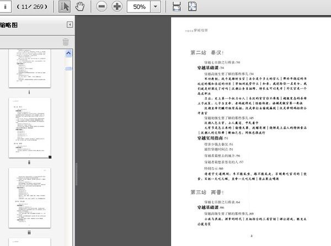Activate the hand pan tool
331x246 pixels.
point(80,7)
